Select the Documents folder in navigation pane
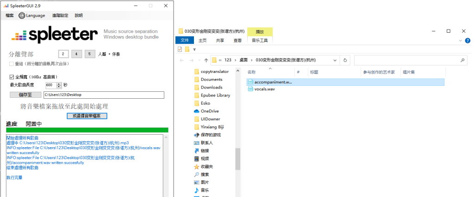 tap(208, 79)
